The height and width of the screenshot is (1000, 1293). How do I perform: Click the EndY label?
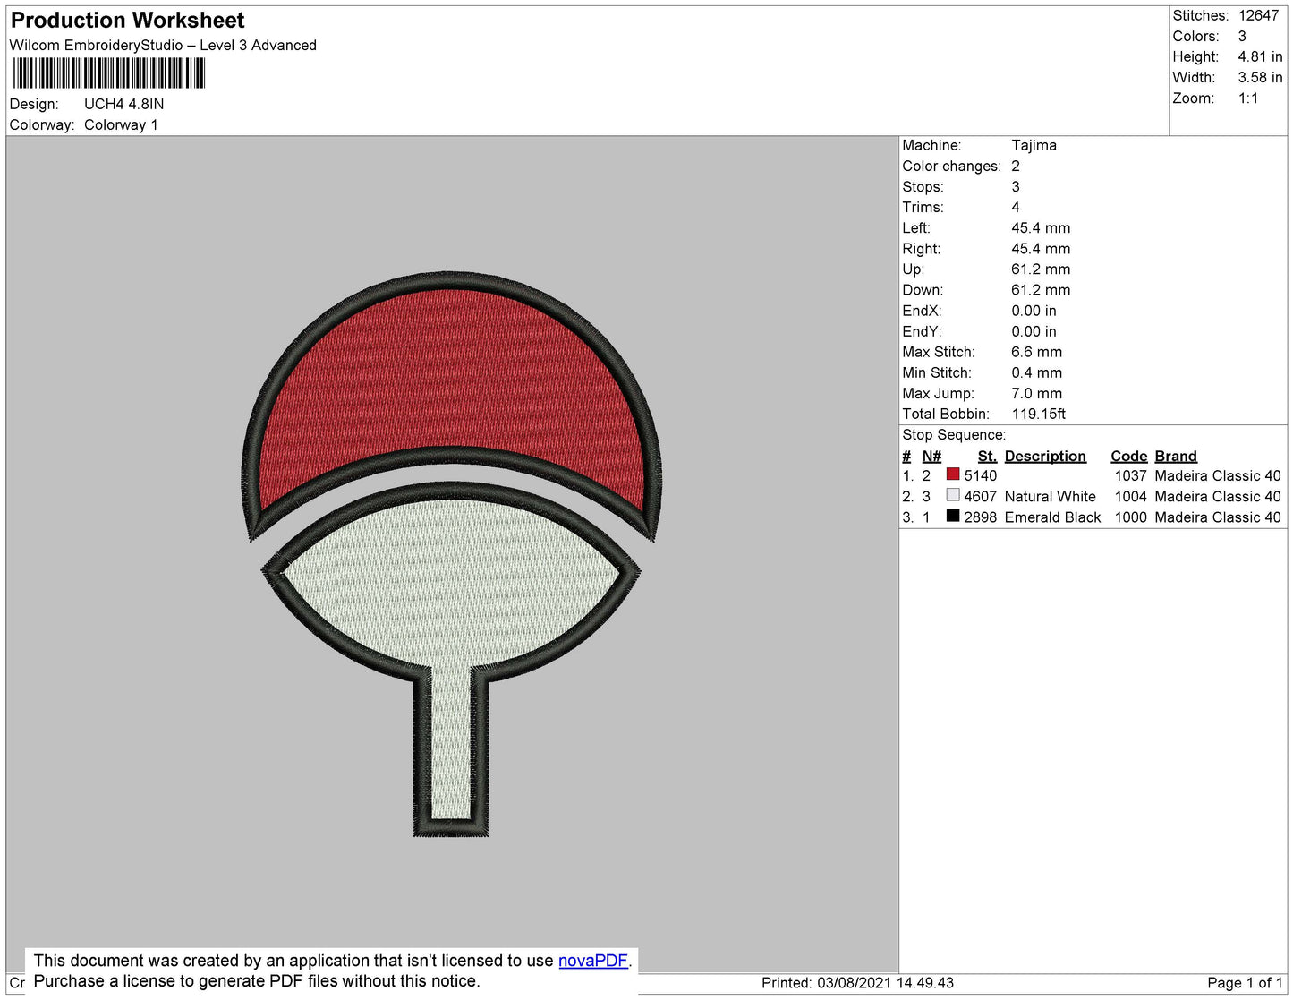922,331
